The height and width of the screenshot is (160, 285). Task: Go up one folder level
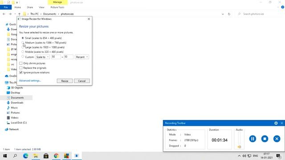19,14
